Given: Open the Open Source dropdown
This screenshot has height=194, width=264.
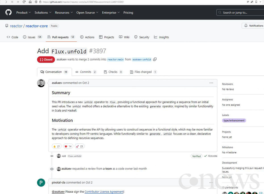Looking at the screenshot, I should coord(87,13).
